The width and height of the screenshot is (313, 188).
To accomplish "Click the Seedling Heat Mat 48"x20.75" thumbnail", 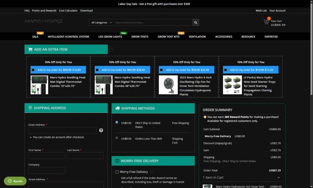I will [104, 85].
